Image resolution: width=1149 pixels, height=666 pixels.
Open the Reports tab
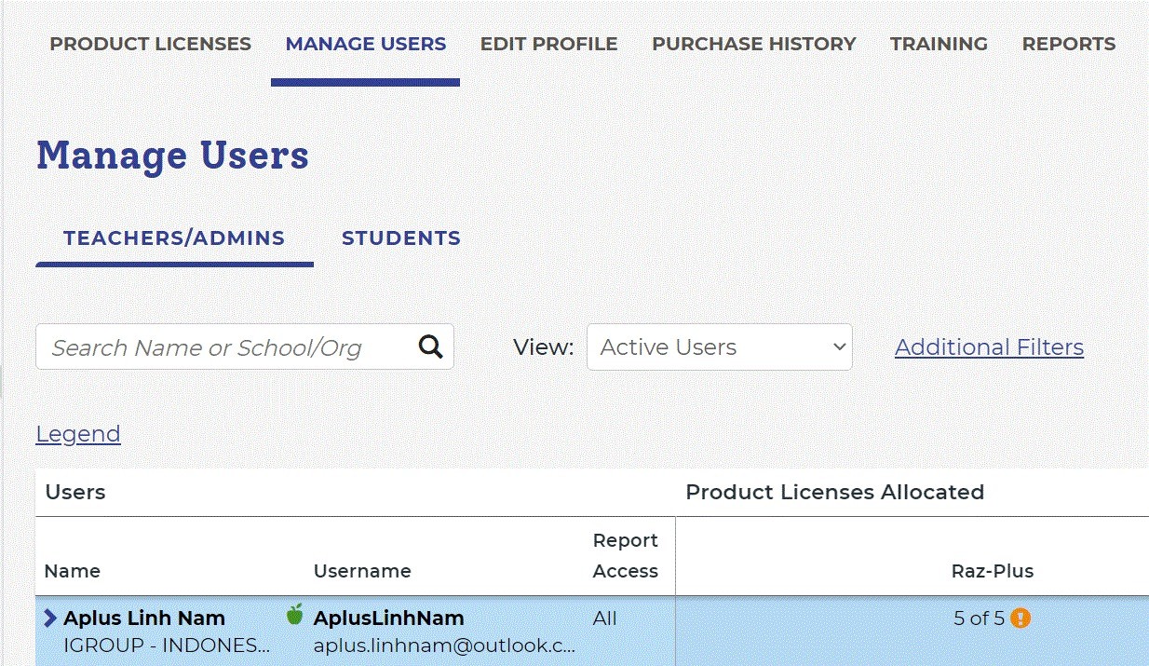[1068, 44]
